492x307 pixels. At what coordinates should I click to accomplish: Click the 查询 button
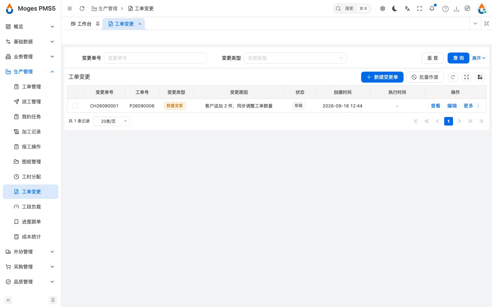pos(459,58)
